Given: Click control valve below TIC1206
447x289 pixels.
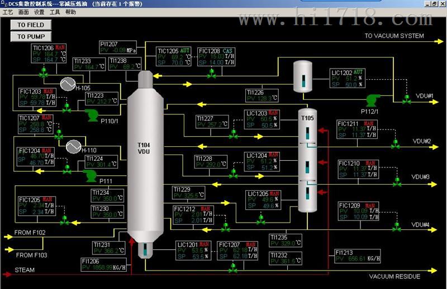Looking at the screenshot, I should [44, 73].
